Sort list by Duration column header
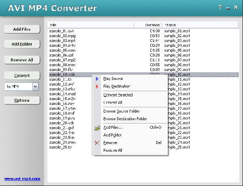 [x=152, y=25]
